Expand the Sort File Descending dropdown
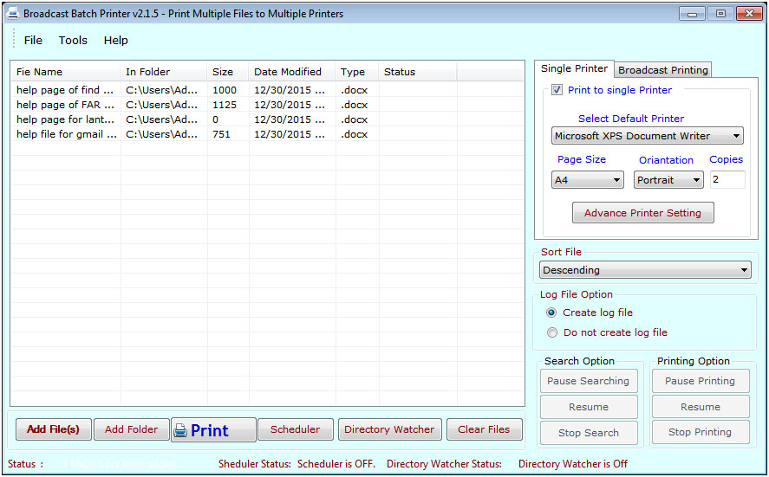This screenshot has height=477, width=769. click(x=645, y=270)
